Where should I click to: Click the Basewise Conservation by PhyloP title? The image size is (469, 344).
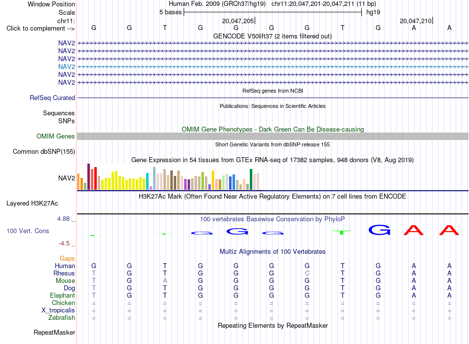tap(273, 219)
